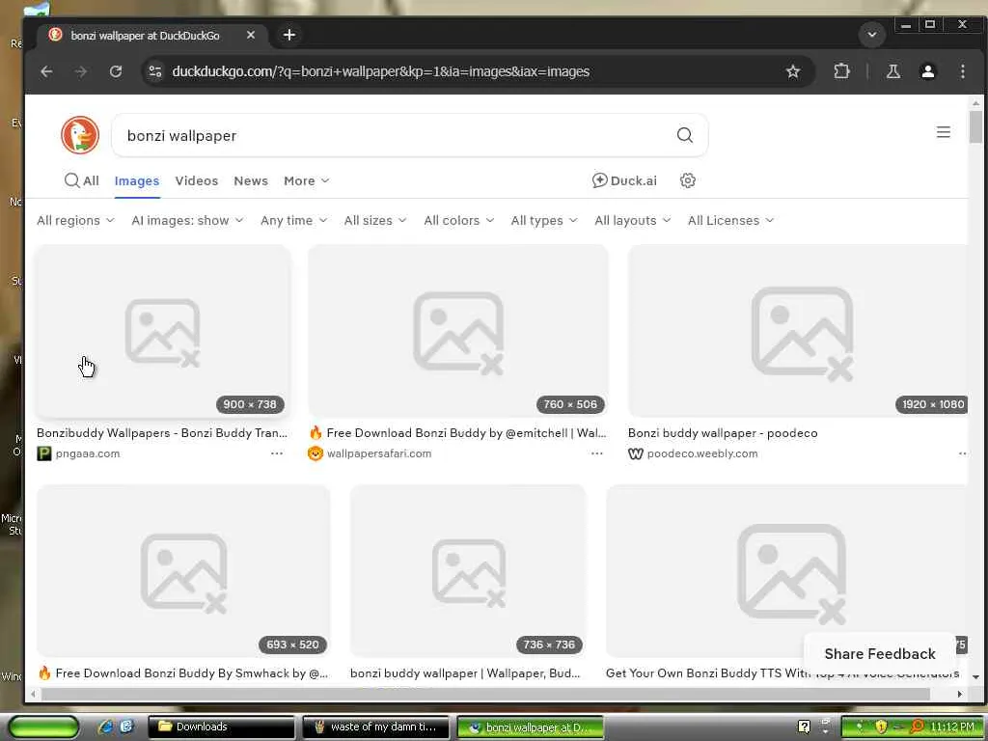Open the 1920 × 1080 image thumbnail
The width and height of the screenshot is (988, 741).
tap(798, 331)
